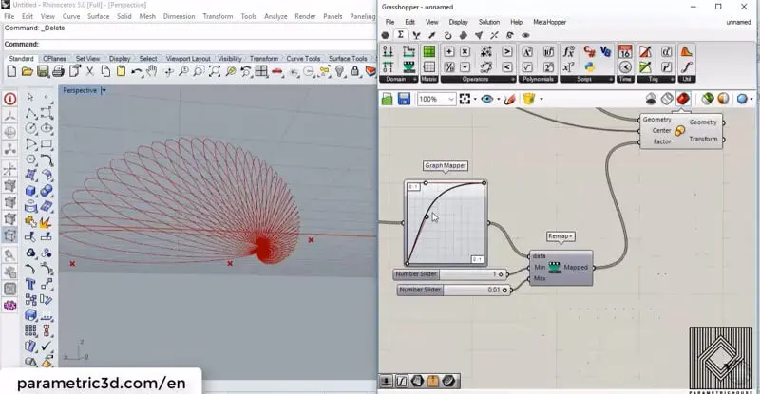This screenshot has height=394, width=760.
Task: Click the Calendar date component in Time panel
Action: (x=626, y=51)
